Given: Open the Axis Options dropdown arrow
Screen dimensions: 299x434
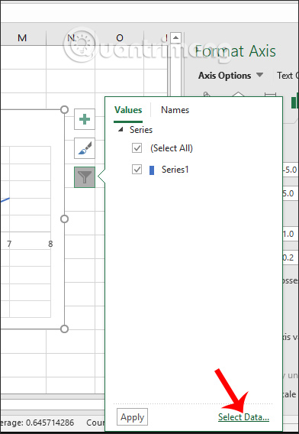Looking at the screenshot, I should coord(259,76).
